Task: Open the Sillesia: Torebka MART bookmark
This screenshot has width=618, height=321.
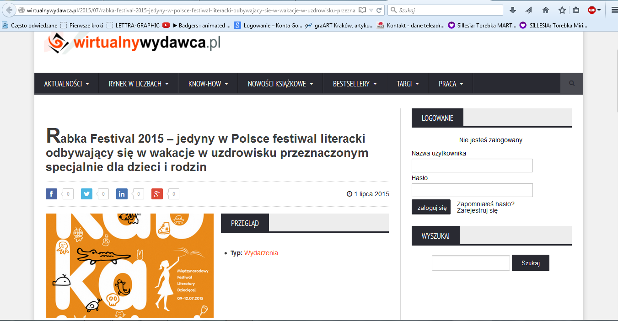Action: pyautogui.click(x=481, y=26)
